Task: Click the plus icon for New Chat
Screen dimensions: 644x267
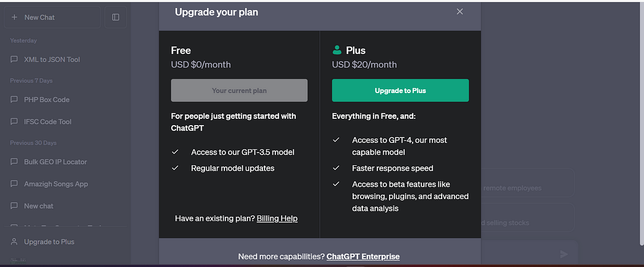Action: pyautogui.click(x=14, y=17)
